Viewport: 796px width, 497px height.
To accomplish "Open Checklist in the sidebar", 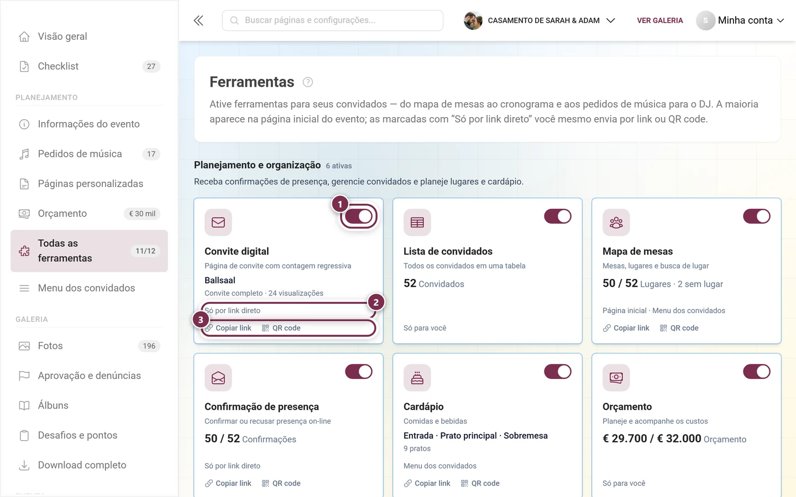I will [x=89, y=66].
